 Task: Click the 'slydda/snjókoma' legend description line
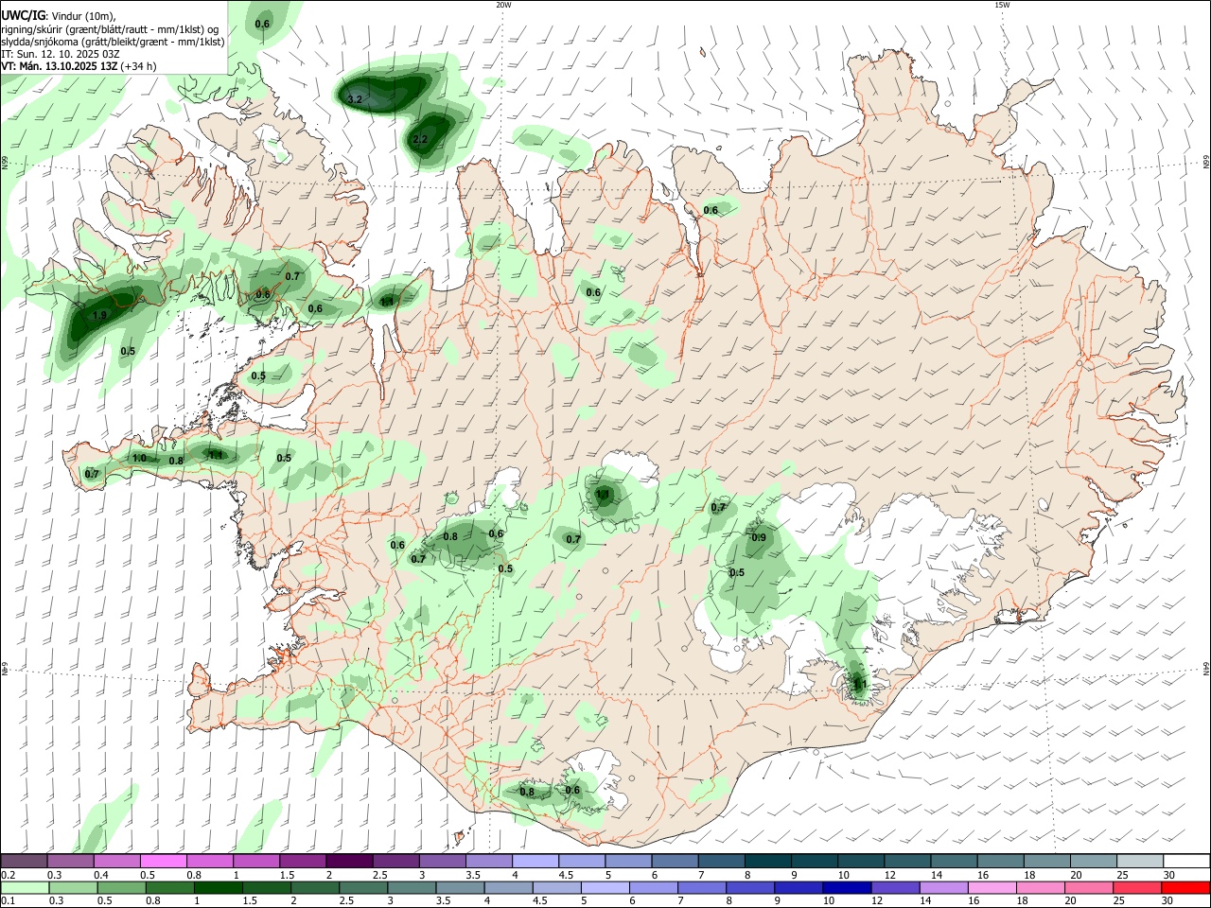[113, 42]
